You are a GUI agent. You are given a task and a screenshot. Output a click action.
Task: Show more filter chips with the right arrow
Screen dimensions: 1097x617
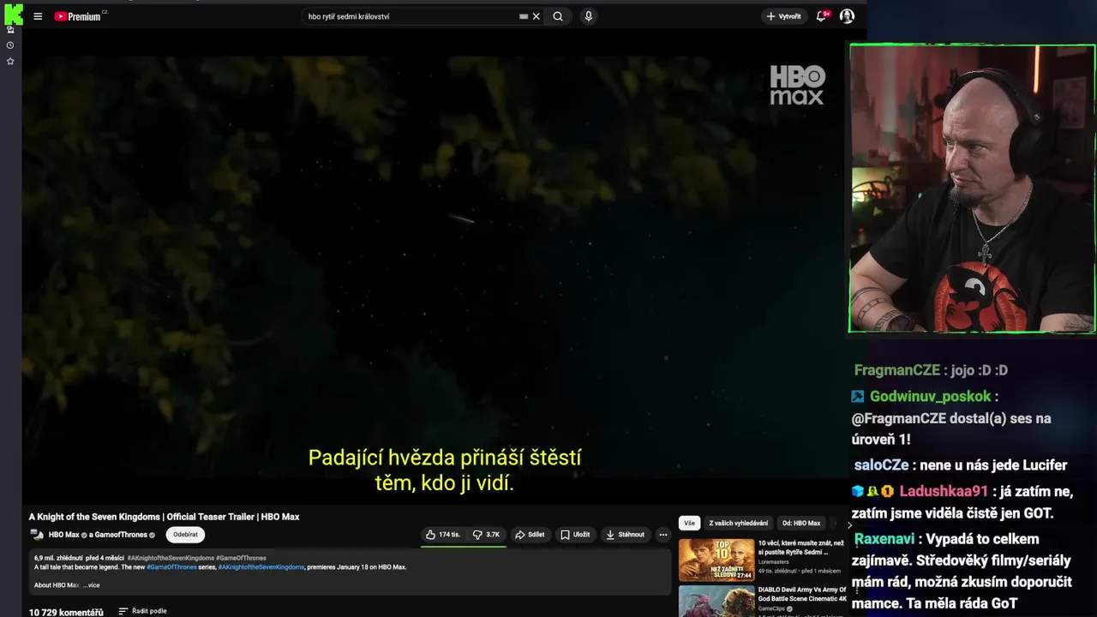tap(849, 524)
